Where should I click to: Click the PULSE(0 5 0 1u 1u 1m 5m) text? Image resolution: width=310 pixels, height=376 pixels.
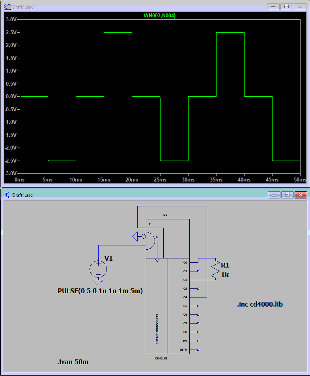pos(100,291)
